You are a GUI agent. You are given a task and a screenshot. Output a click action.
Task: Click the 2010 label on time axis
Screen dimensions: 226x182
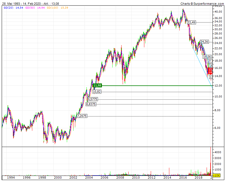coord(136,178)
